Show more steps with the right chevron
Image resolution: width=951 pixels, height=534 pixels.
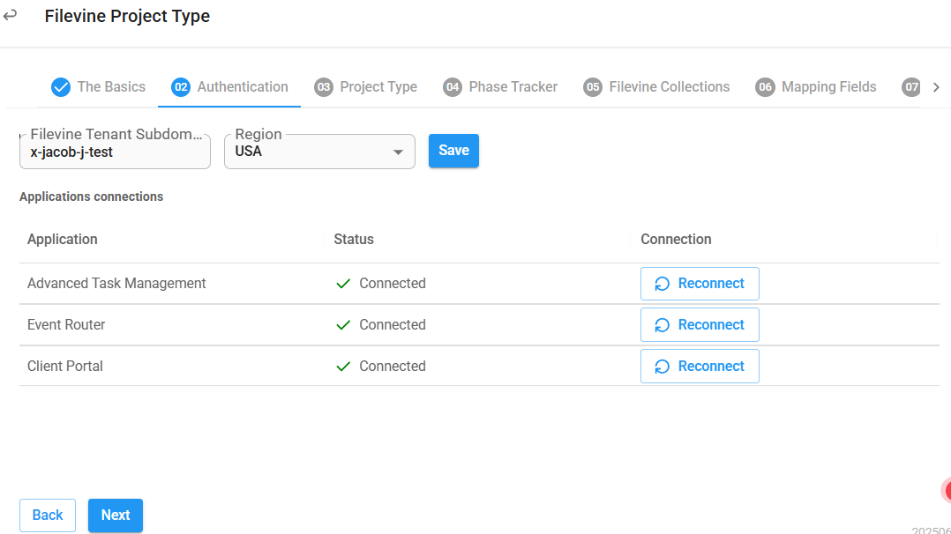(937, 87)
